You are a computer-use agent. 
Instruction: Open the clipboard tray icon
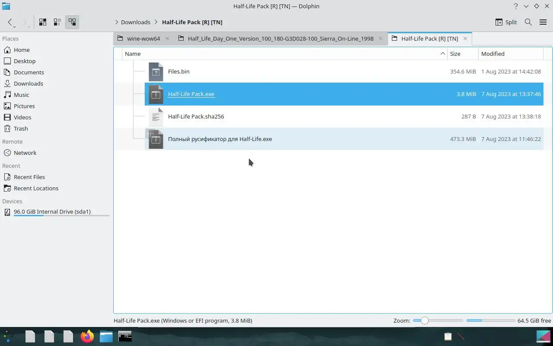[448, 336]
